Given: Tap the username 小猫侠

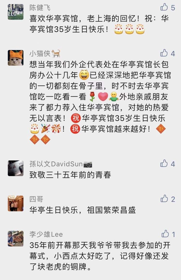Looking at the screenshot, I should pyautogui.click(x=40, y=54).
